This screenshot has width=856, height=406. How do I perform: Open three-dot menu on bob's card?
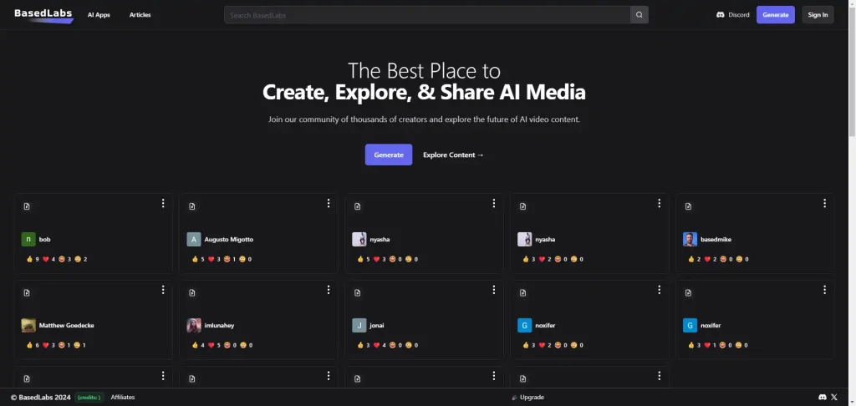tap(163, 204)
